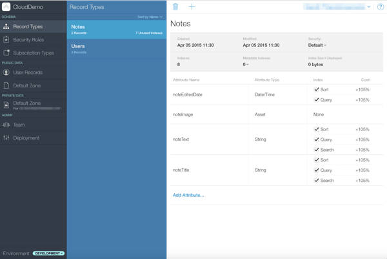Click the CloudDemo app icon
This screenshot has height=259, width=387.
6,7
